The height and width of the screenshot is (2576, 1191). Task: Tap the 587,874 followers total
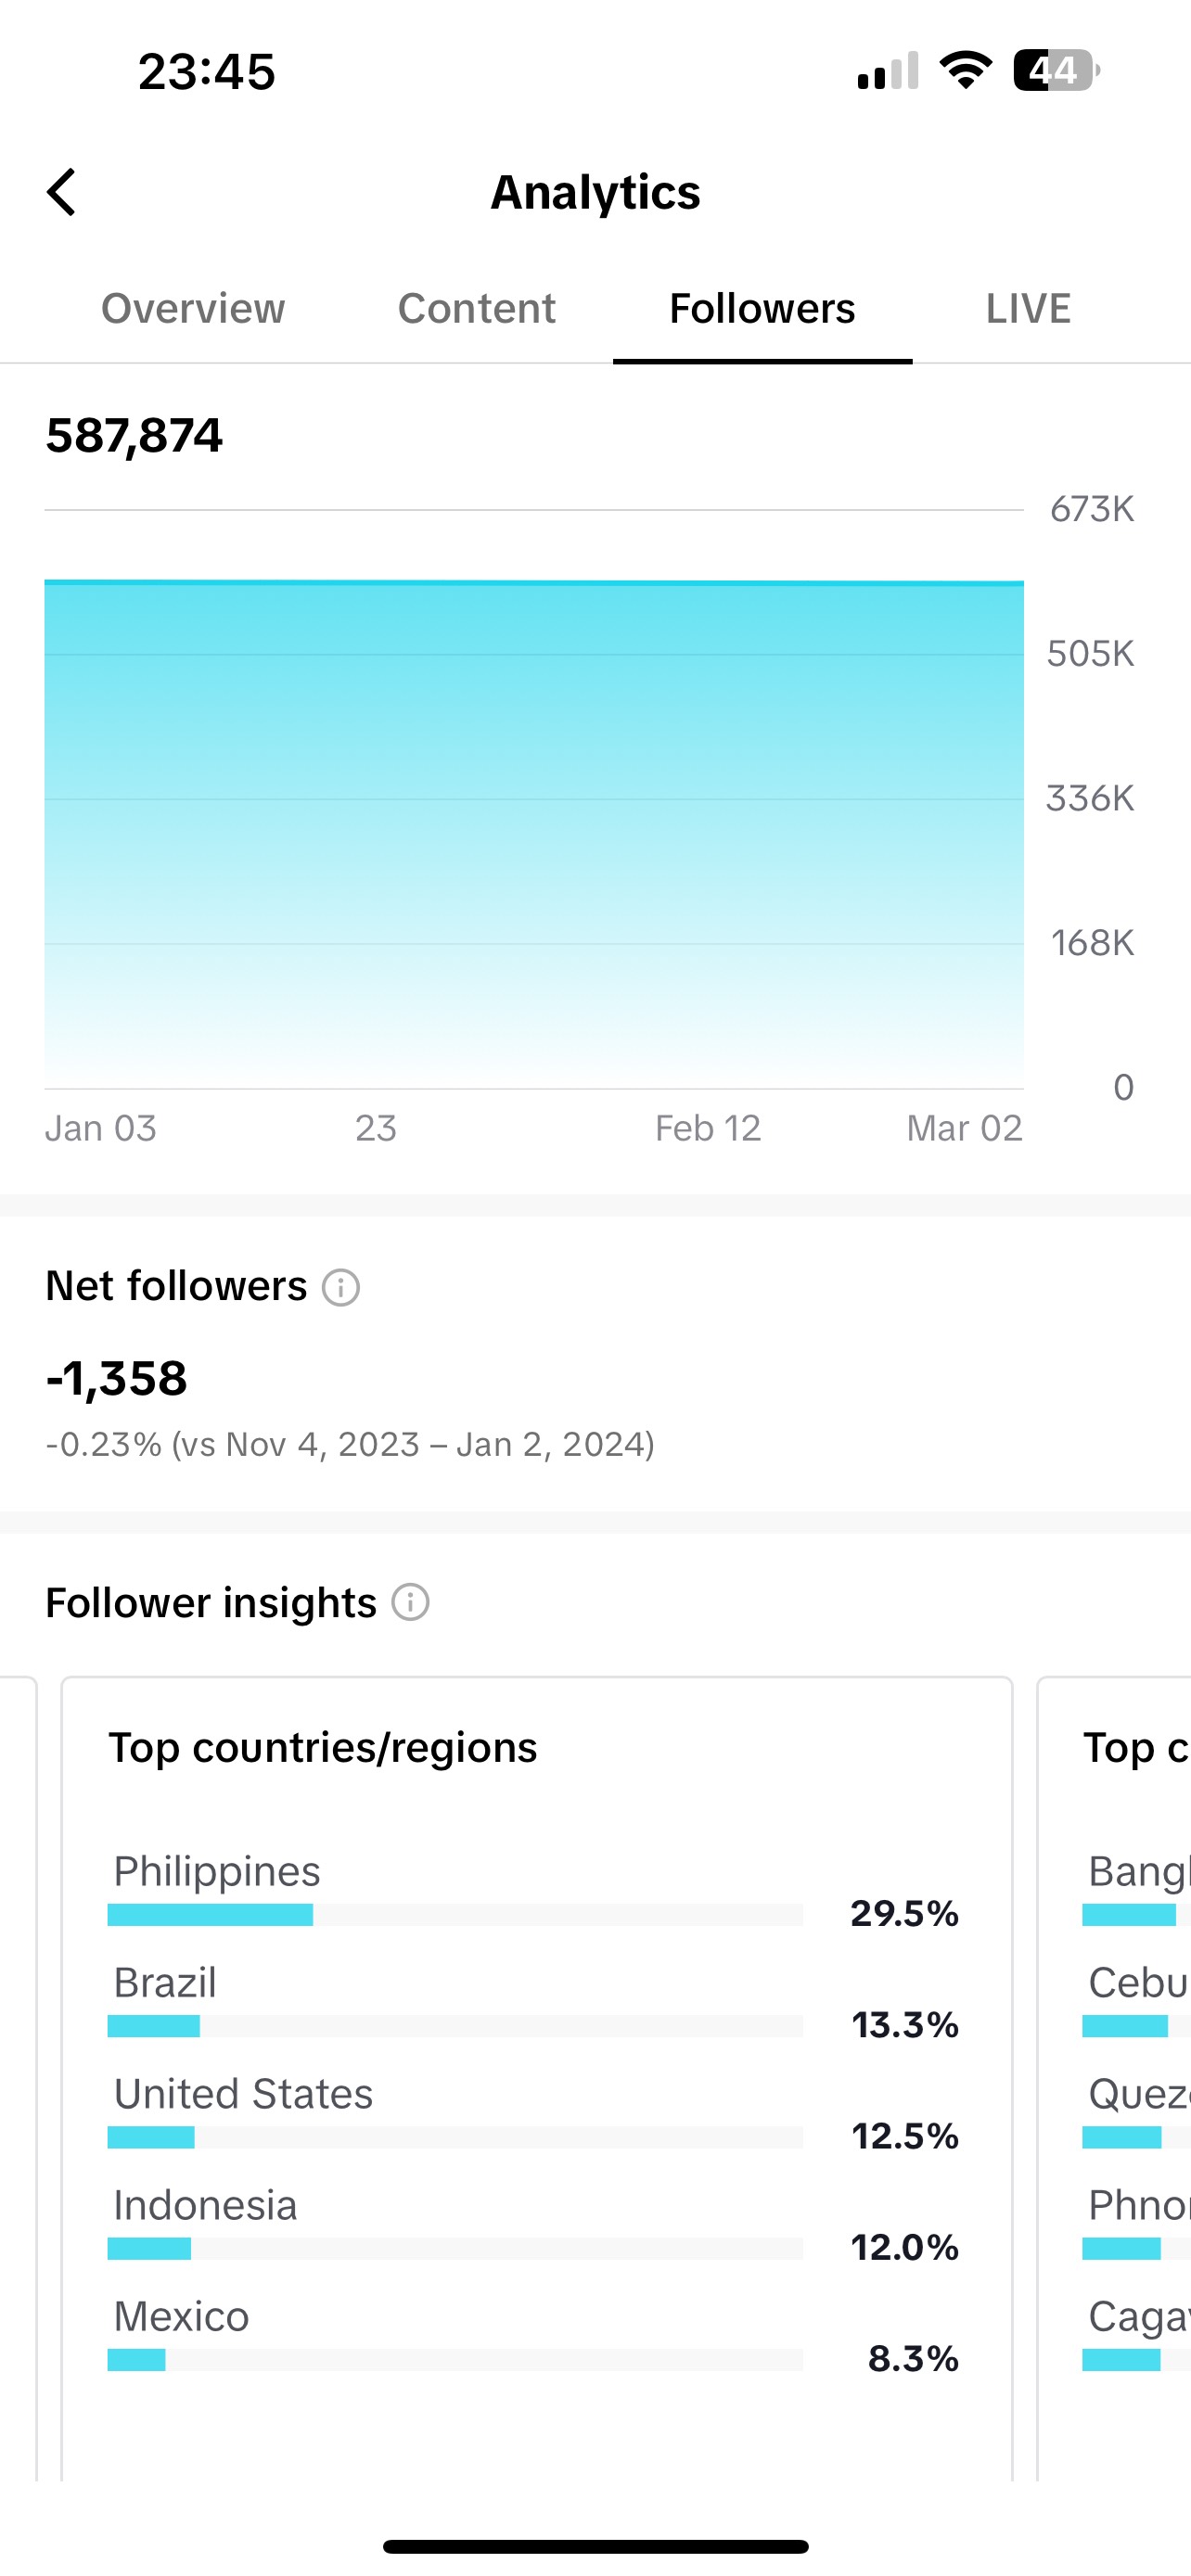click(x=134, y=436)
